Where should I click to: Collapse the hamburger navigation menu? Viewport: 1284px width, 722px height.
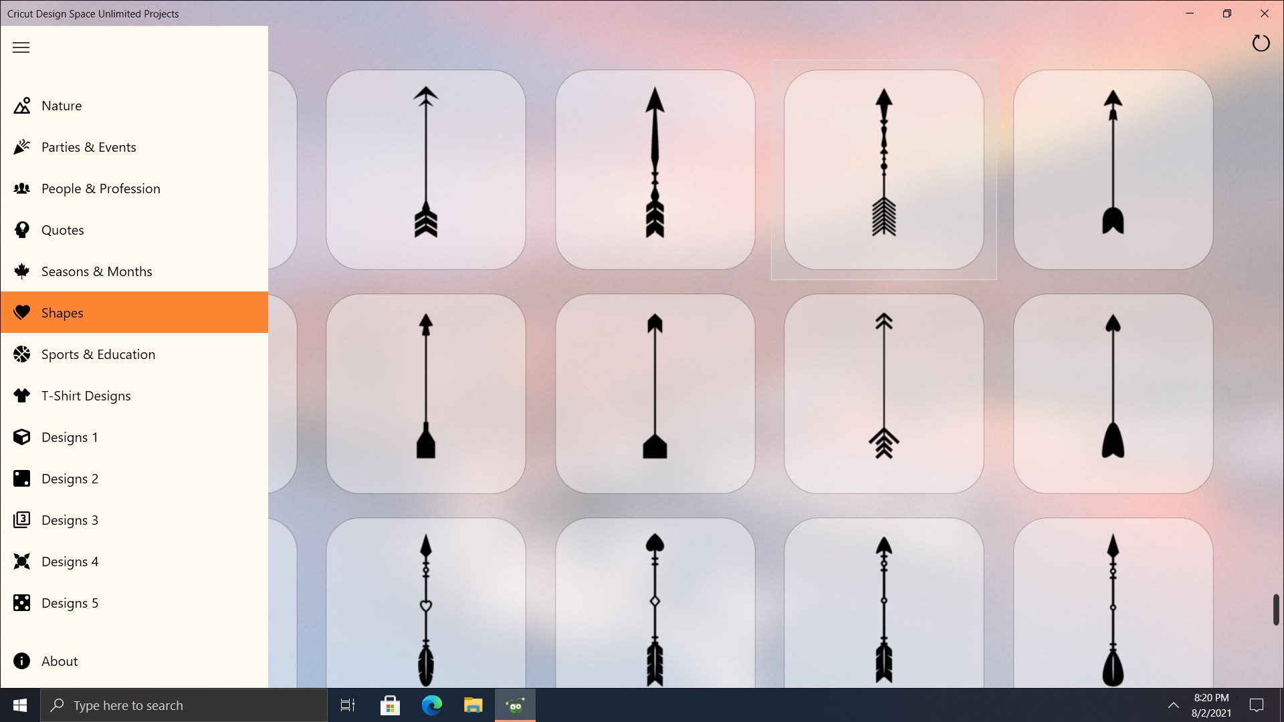pyautogui.click(x=21, y=47)
